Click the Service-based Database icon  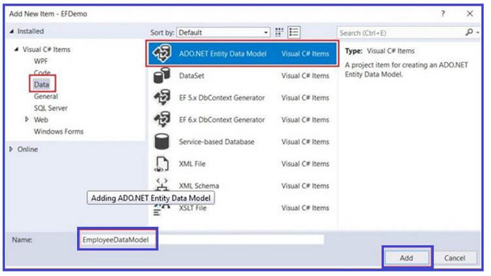(162, 142)
